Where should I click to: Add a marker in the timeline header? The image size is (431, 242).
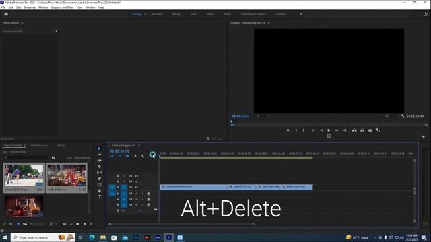click(135, 156)
